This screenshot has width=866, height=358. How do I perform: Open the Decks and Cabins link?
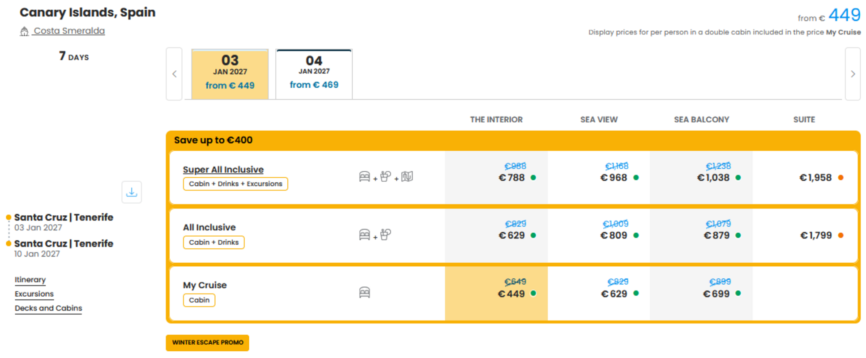48,308
